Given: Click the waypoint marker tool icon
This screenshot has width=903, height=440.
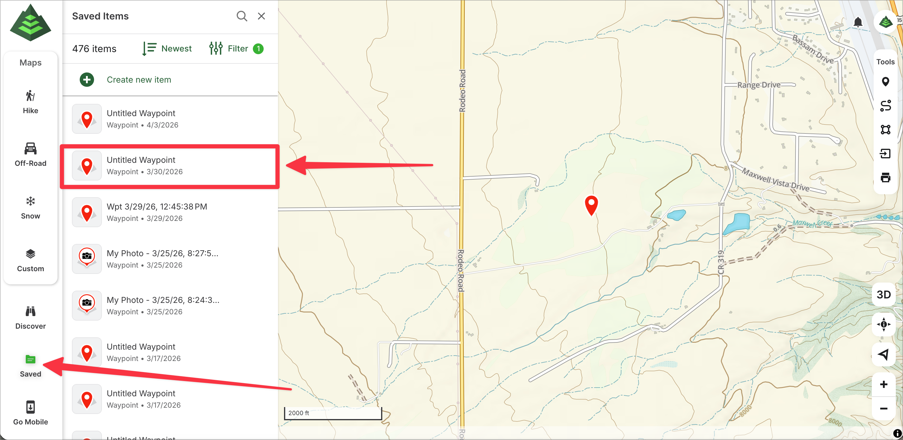Looking at the screenshot, I should pos(885,82).
